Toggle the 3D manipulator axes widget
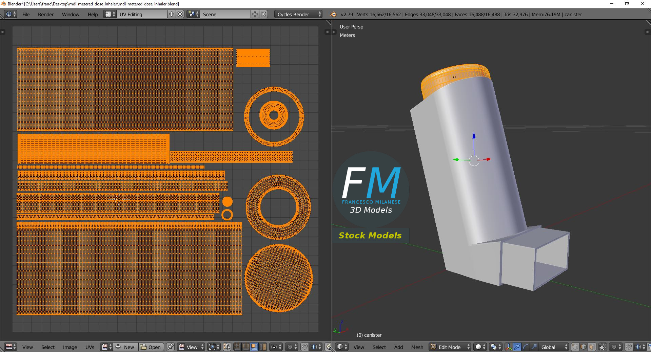This screenshot has height=352, width=651. tap(509, 347)
